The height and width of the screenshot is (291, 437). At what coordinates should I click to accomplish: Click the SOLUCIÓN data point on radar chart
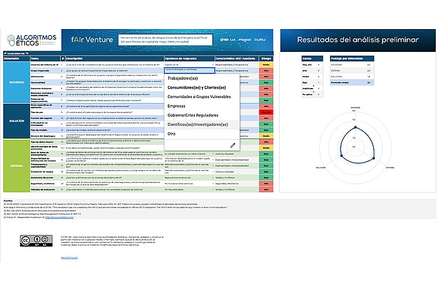[342, 156]
